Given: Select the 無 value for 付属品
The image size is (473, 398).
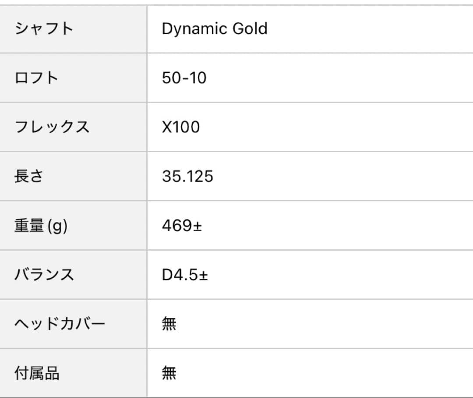Looking at the screenshot, I should tap(169, 373).
